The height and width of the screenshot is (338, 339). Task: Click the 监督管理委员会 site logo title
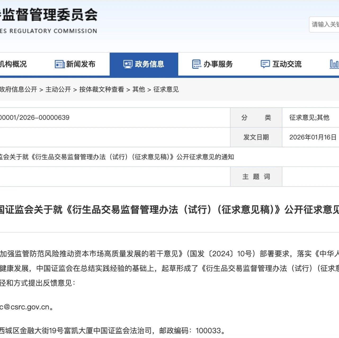(49, 14)
